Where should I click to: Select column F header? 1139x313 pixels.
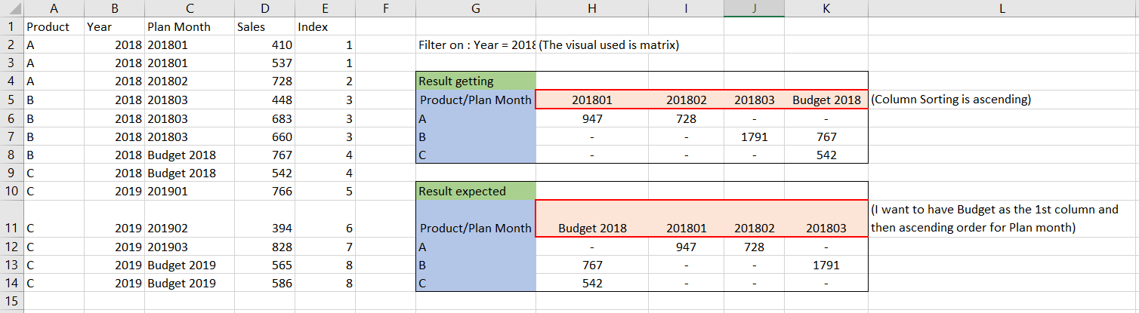tap(385, 8)
